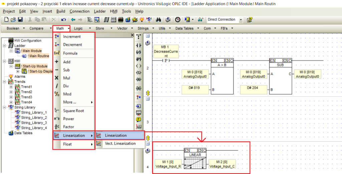Screen dimensions: 342x174
Task: Click the A > B compare block
Action: click(222, 76)
